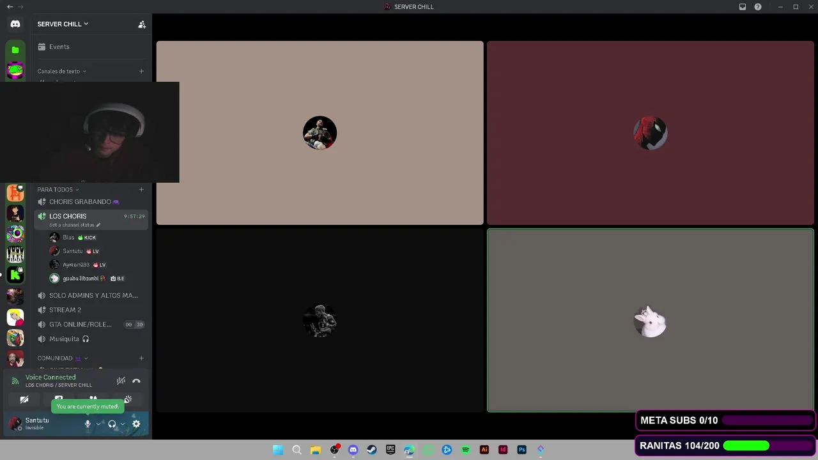Open Santutu user profile panel
The image size is (818, 460).
point(31,424)
